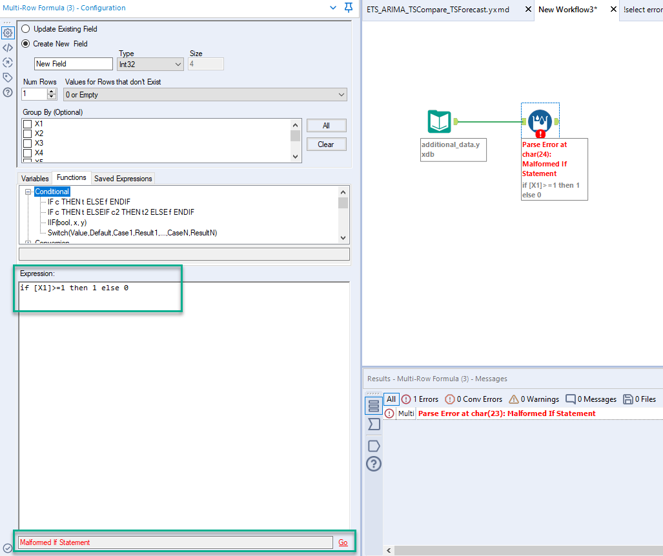Screen dimensions: 663x556
Task: Open the Help question mark icon in sidebar
Action: pyautogui.click(x=8, y=92)
